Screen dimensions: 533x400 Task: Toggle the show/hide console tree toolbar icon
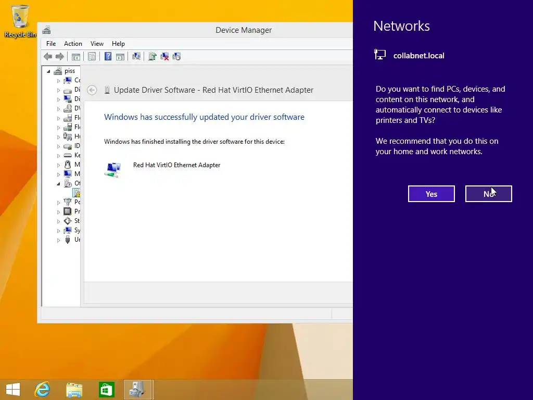pos(76,56)
